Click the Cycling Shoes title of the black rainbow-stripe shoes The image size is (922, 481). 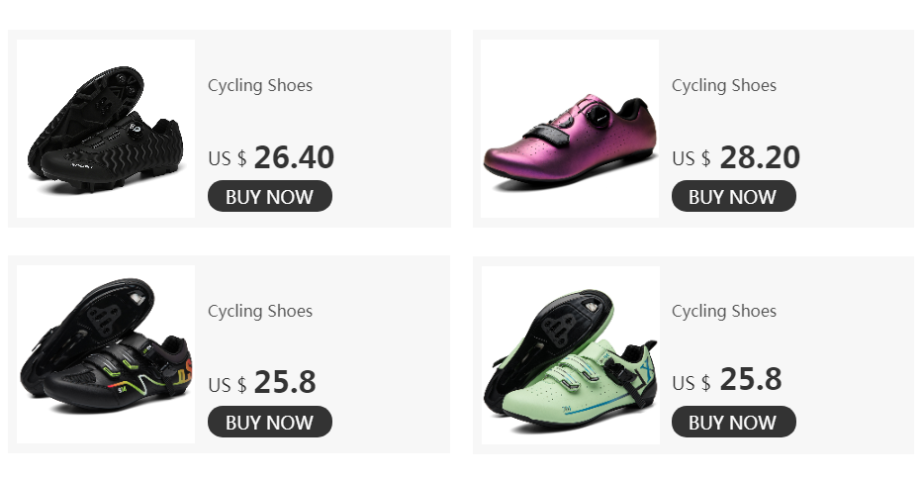pos(260,312)
